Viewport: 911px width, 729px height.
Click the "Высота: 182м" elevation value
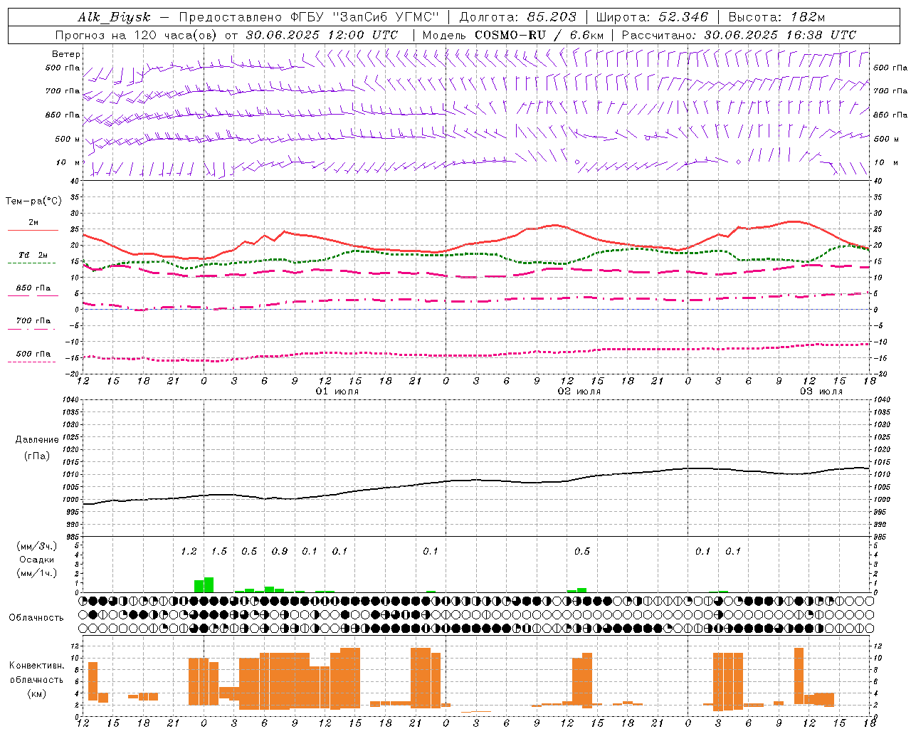pos(776,17)
